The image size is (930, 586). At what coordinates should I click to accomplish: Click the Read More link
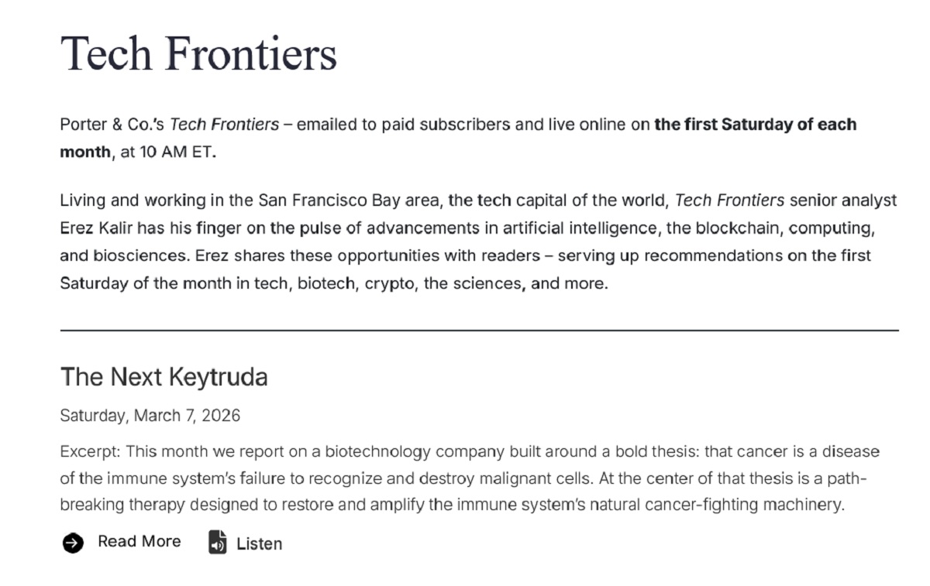(138, 541)
